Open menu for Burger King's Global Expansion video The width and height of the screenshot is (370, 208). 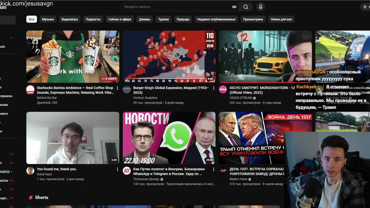pos(214,88)
